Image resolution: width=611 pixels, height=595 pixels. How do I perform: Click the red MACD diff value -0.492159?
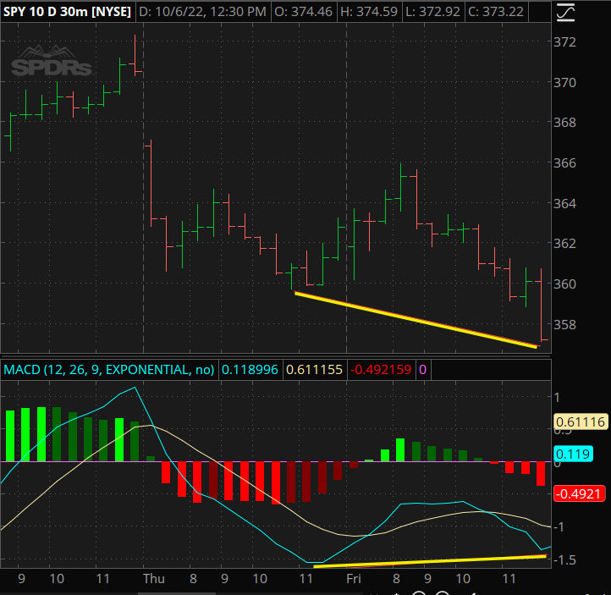coord(381,369)
